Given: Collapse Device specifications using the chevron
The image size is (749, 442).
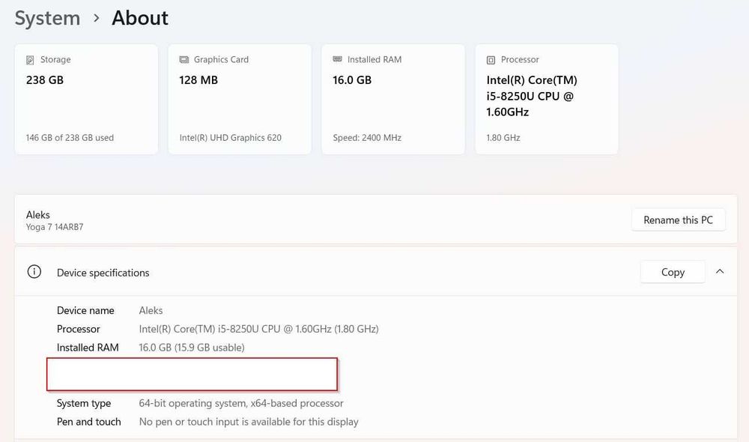Looking at the screenshot, I should tap(720, 272).
